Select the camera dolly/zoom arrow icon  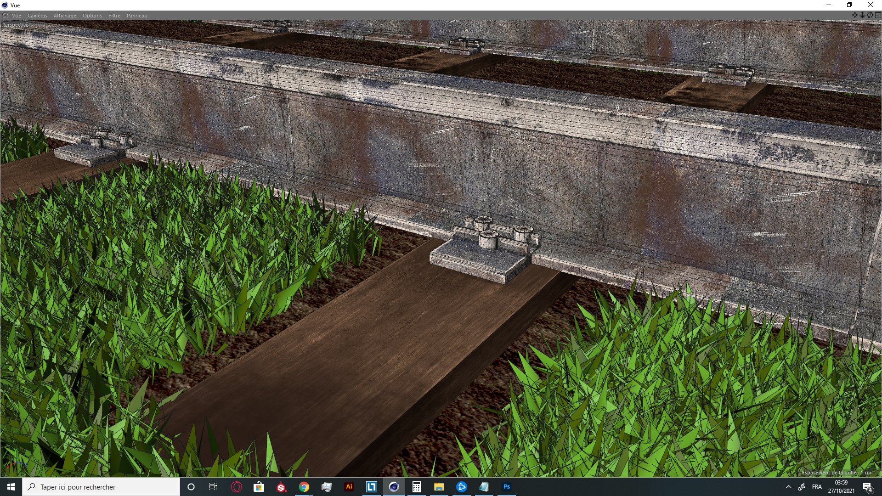pos(862,15)
